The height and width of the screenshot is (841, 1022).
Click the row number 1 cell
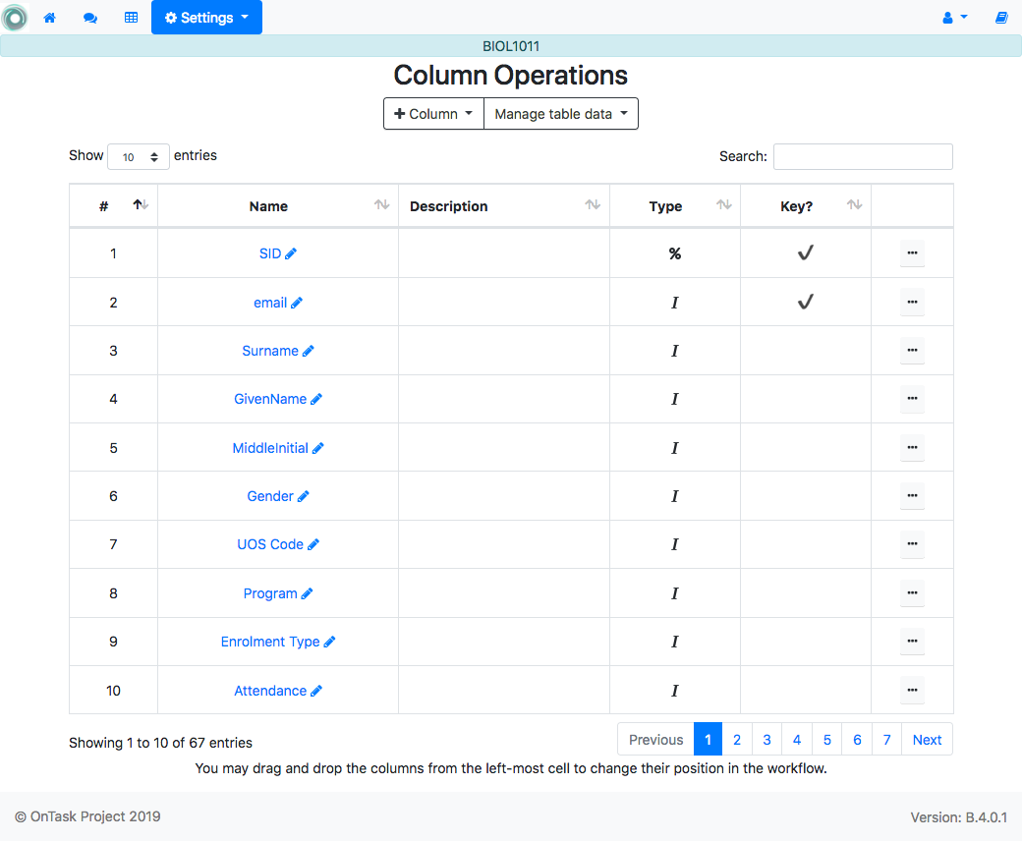click(x=113, y=253)
